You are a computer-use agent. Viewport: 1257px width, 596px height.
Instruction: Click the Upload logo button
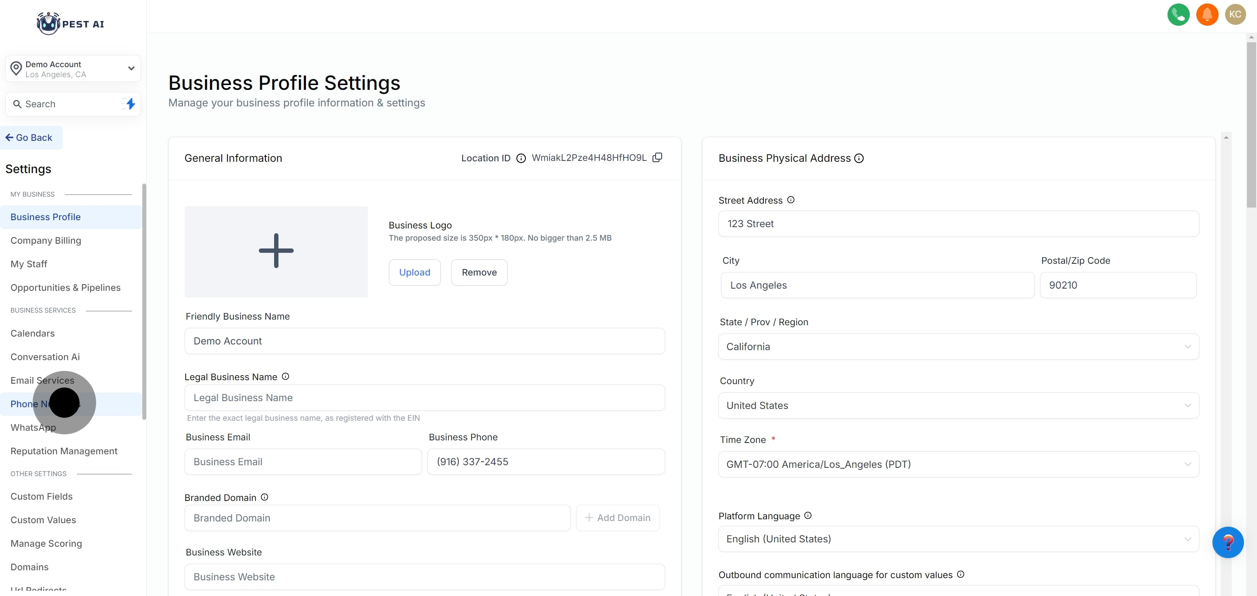(x=414, y=272)
